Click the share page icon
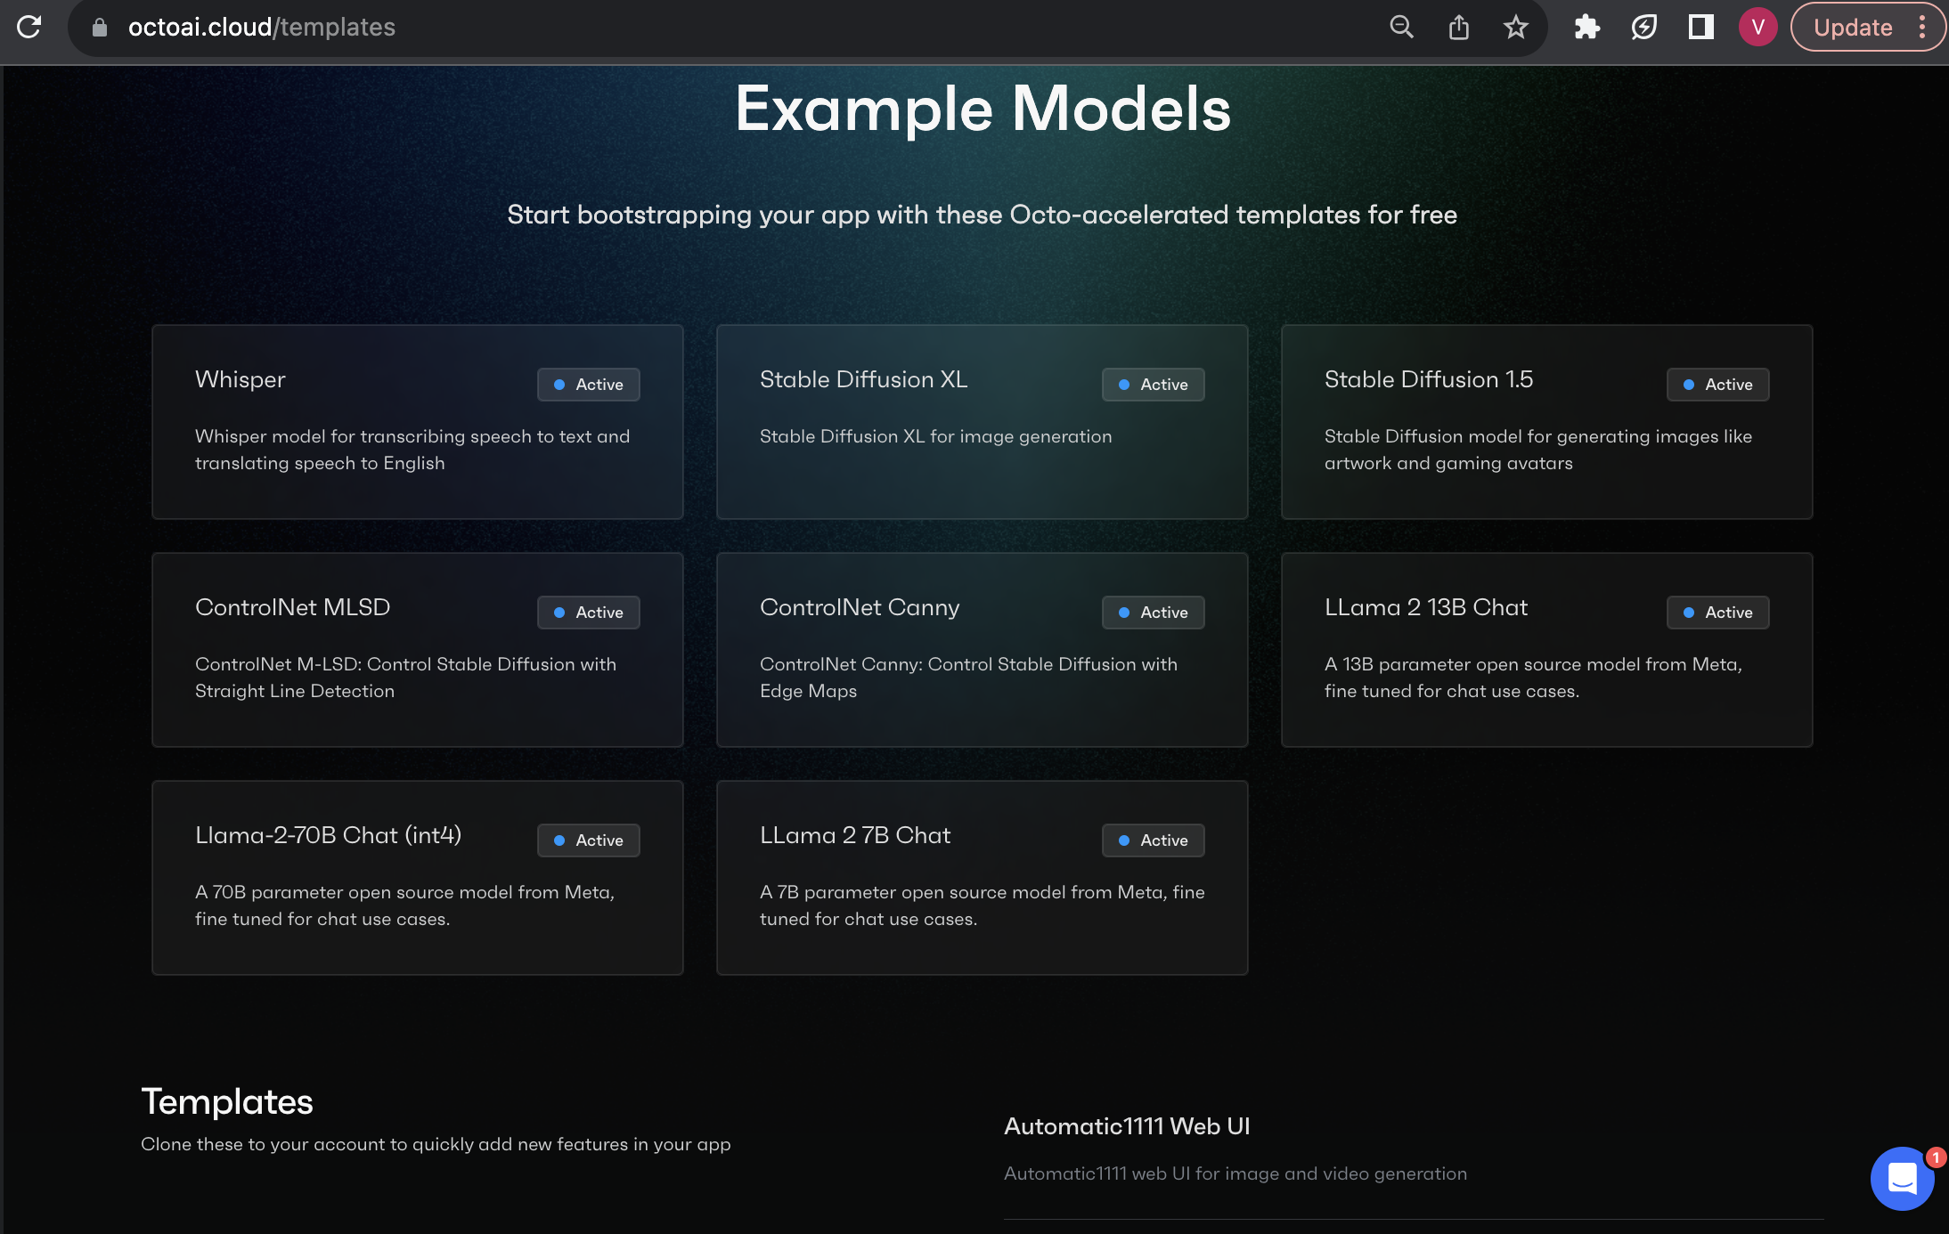This screenshot has height=1234, width=1949. click(x=1458, y=28)
